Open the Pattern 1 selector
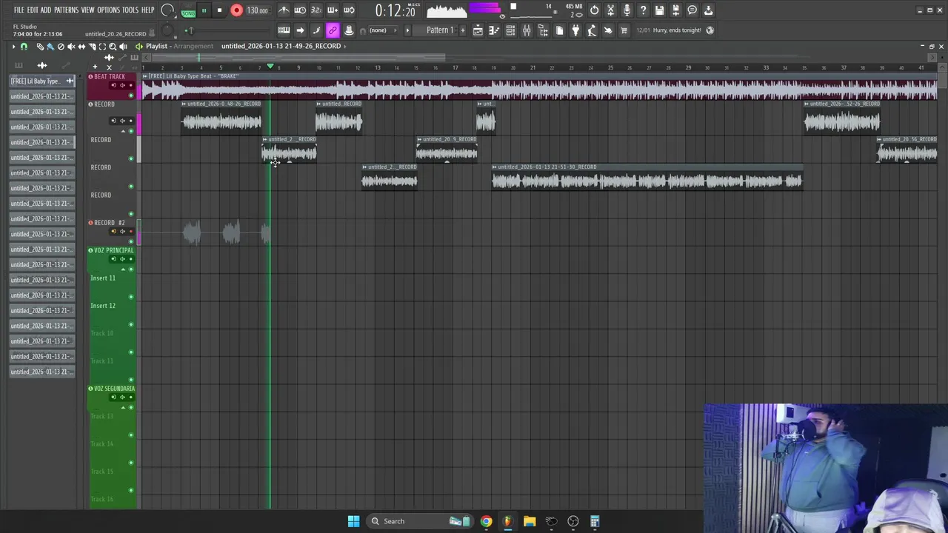948x533 pixels. [x=440, y=30]
